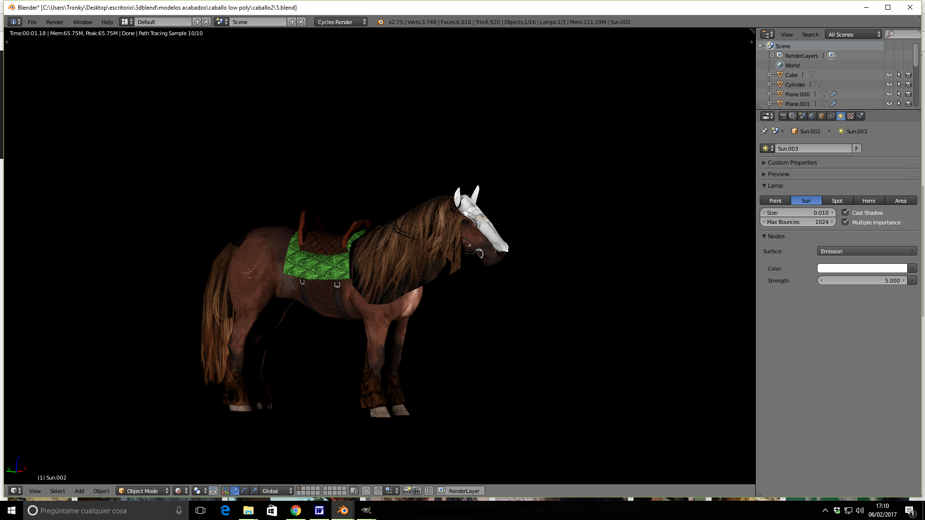Toggle the rotate manipulator arc icon

pyautogui.click(x=244, y=491)
